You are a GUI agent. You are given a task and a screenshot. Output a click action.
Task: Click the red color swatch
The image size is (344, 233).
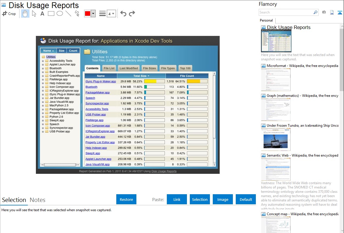88,14
